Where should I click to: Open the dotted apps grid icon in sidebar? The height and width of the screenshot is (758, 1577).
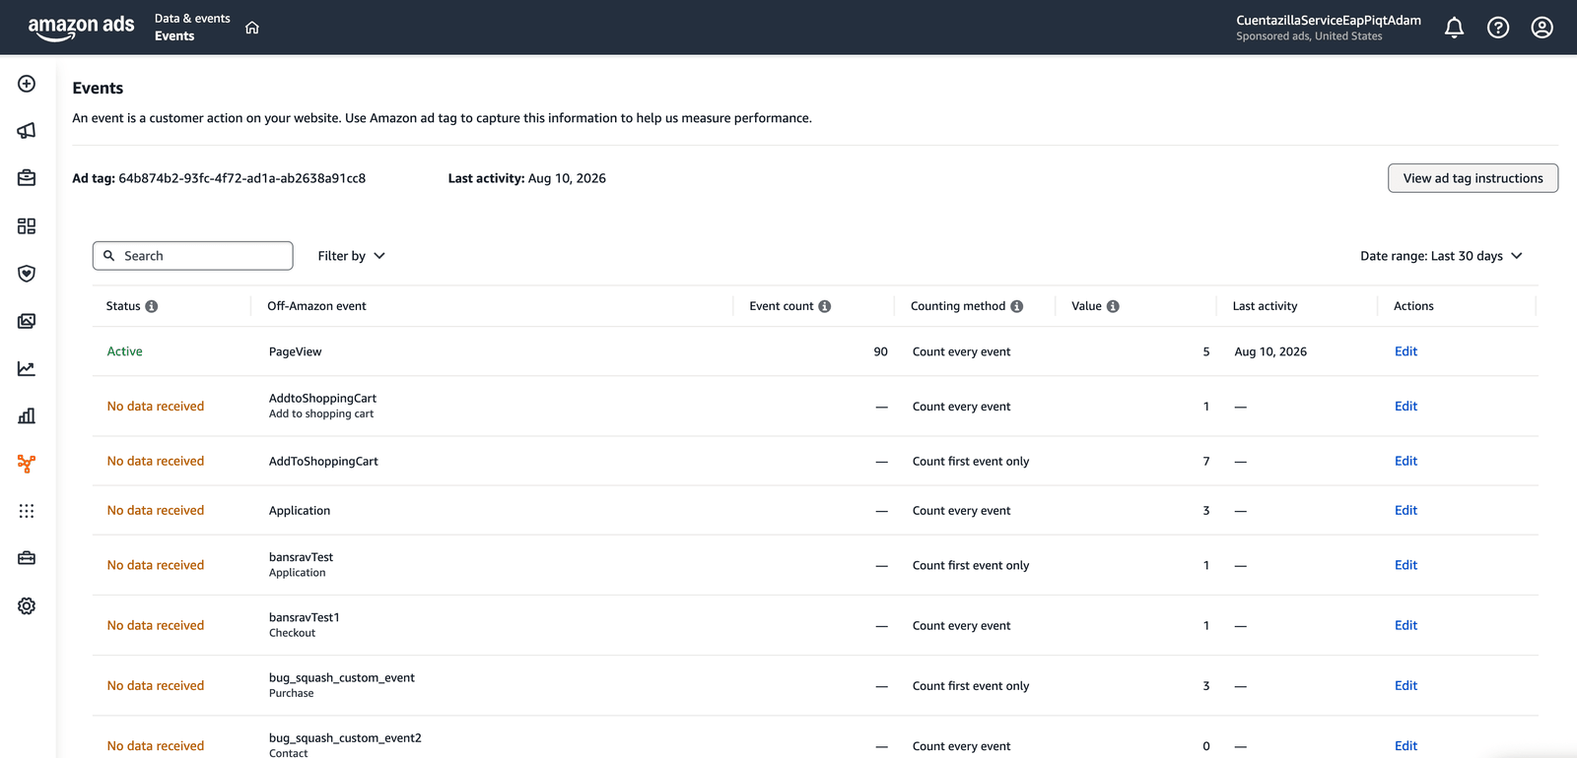pyautogui.click(x=27, y=511)
